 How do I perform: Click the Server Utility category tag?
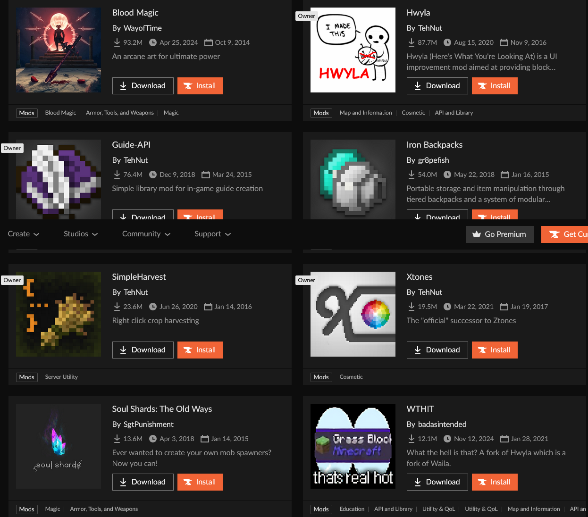coord(61,377)
